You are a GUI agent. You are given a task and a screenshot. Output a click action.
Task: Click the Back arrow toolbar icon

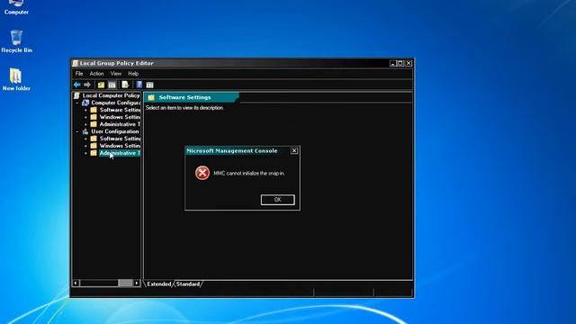point(77,85)
